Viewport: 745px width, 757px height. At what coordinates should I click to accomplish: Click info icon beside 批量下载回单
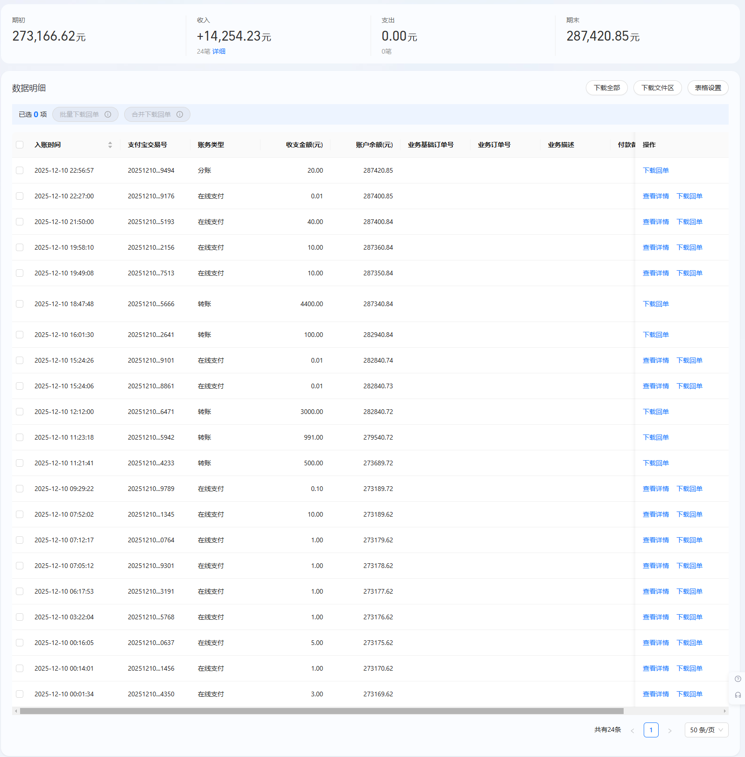click(x=108, y=114)
